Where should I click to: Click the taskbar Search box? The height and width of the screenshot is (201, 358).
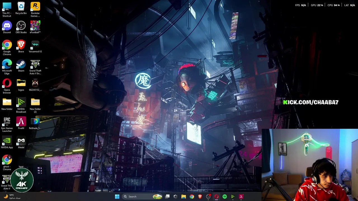click(143, 197)
